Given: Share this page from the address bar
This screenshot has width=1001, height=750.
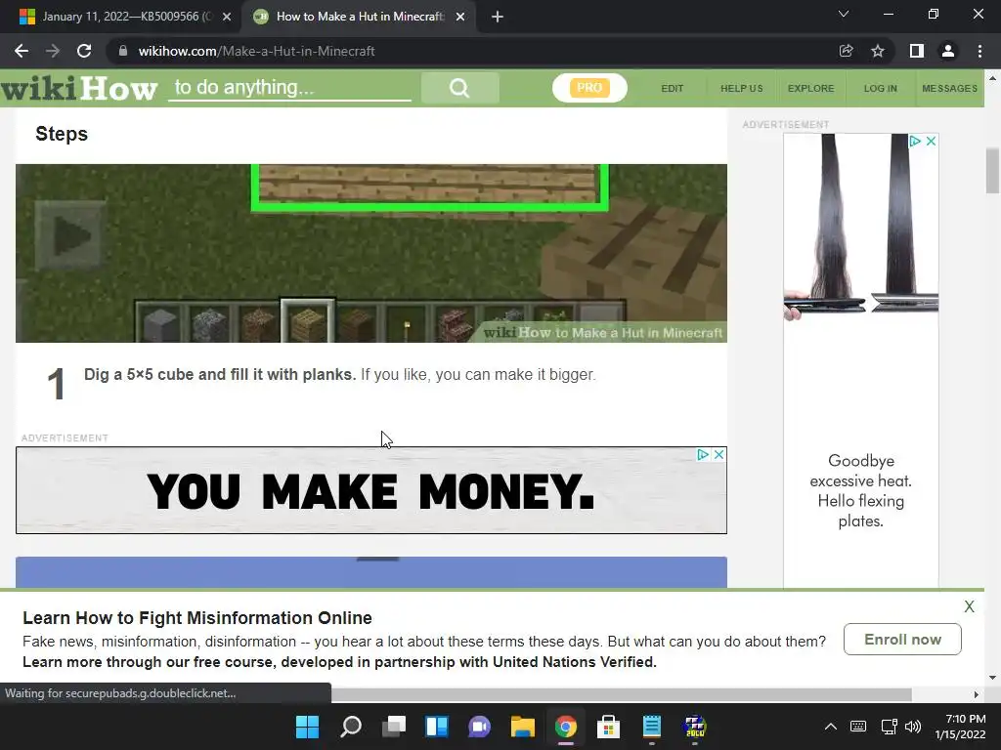Looking at the screenshot, I should tap(846, 51).
